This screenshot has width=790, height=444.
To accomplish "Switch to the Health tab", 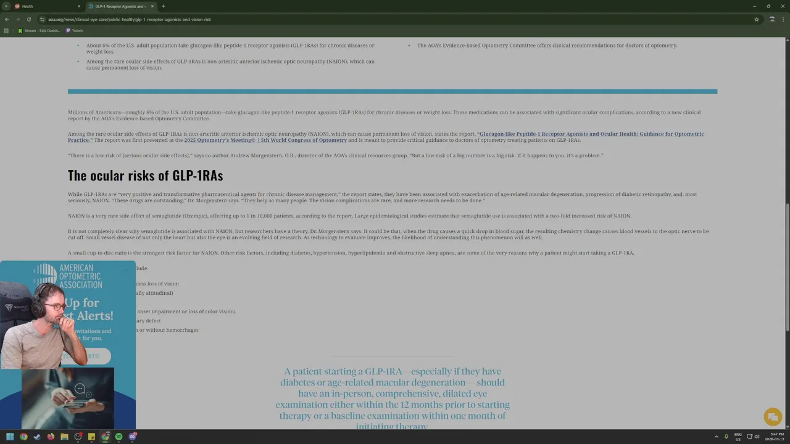I will [x=48, y=6].
